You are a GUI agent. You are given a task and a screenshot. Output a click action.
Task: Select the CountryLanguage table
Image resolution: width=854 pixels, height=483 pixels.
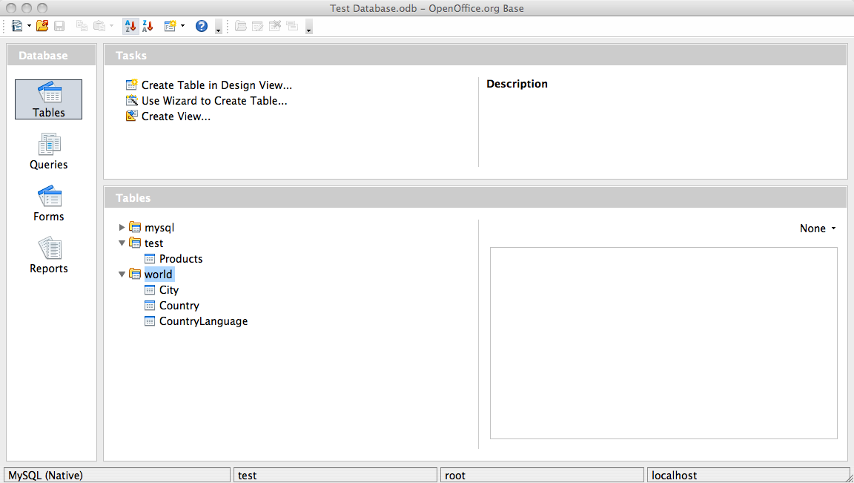point(203,321)
